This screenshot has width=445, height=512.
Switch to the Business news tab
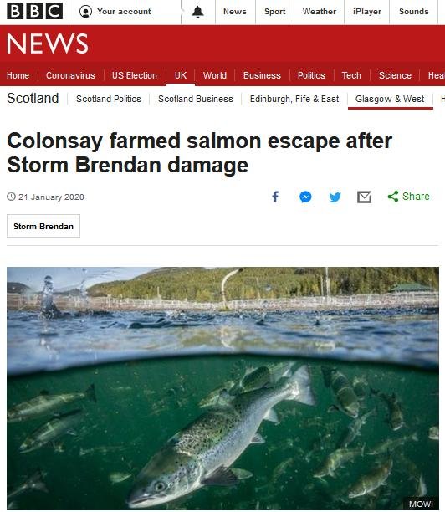(x=262, y=75)
